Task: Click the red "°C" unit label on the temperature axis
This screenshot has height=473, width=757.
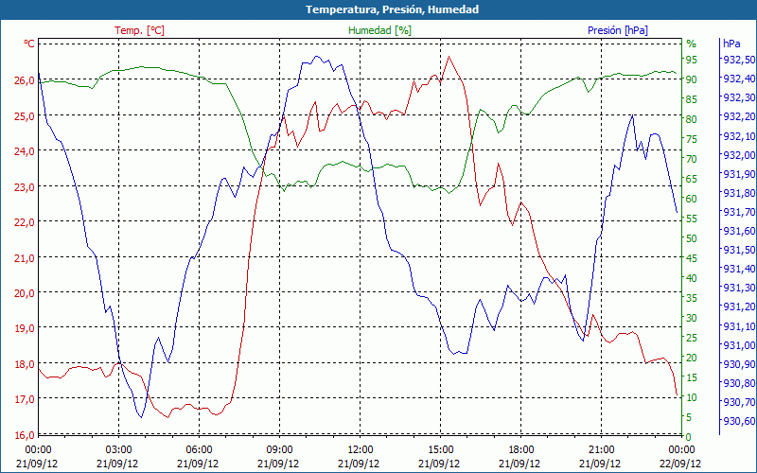Action: [x=29, y=44]
